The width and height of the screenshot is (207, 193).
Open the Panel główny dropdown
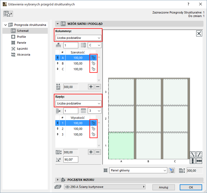tap(138, 170)
